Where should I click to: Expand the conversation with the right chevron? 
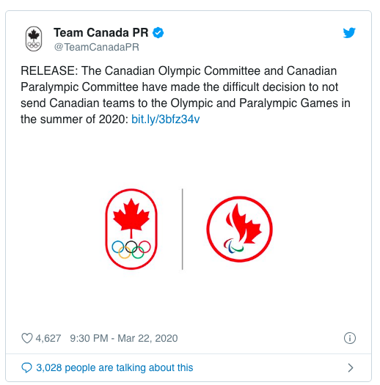point(351,367)
